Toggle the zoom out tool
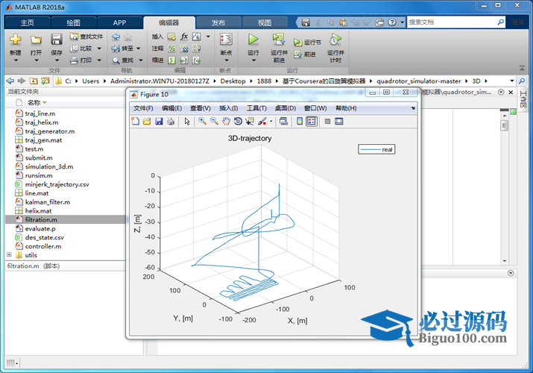533x373 pixels. (x=214, y=122)
